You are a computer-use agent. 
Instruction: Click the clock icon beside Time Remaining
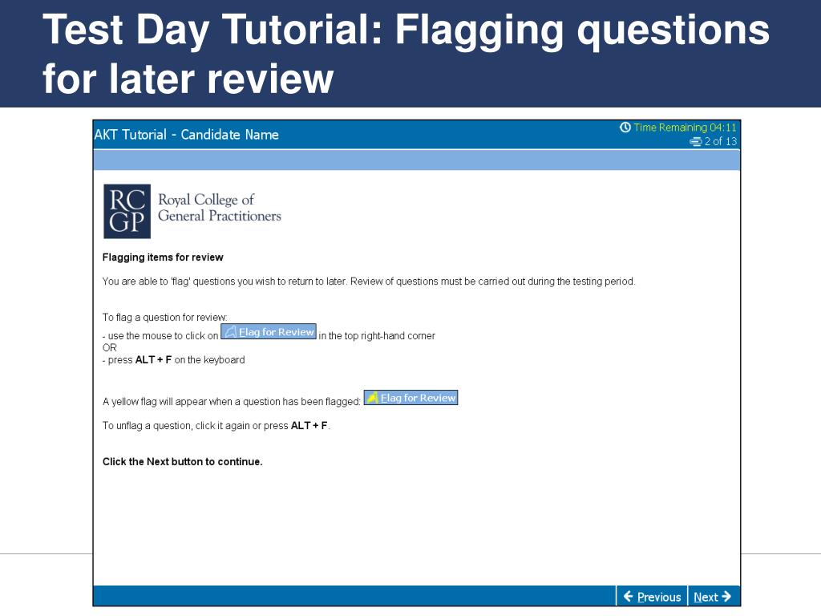coord(625,128)
